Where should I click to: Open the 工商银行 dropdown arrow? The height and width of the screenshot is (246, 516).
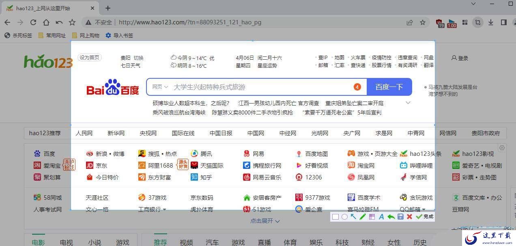[x=164, y=210]
